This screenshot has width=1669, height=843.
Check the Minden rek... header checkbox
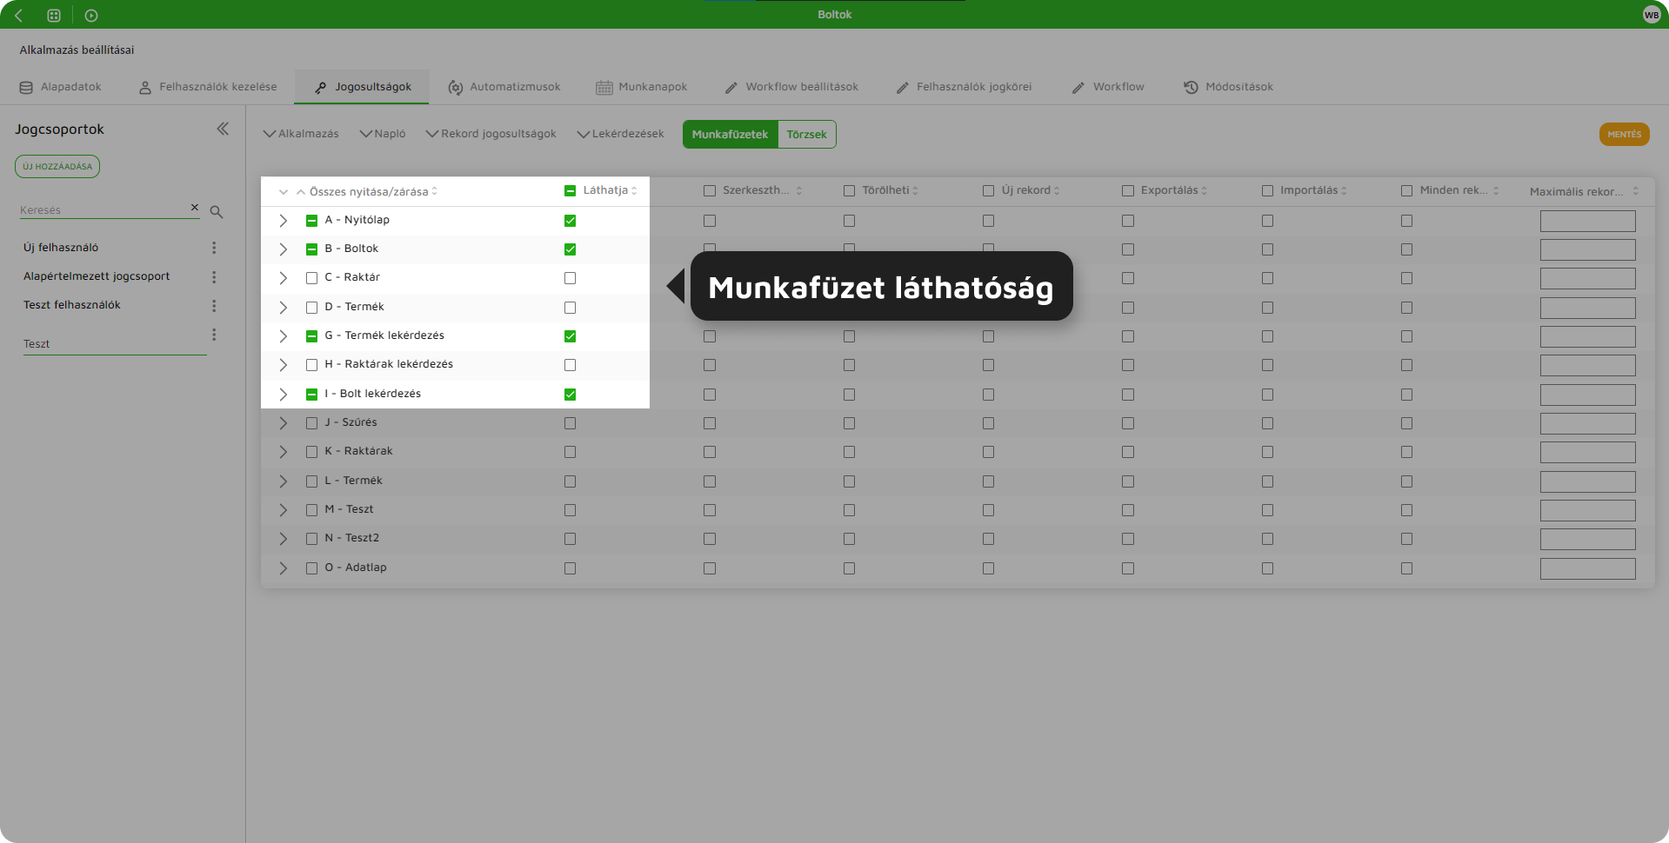pos(1406,191)
